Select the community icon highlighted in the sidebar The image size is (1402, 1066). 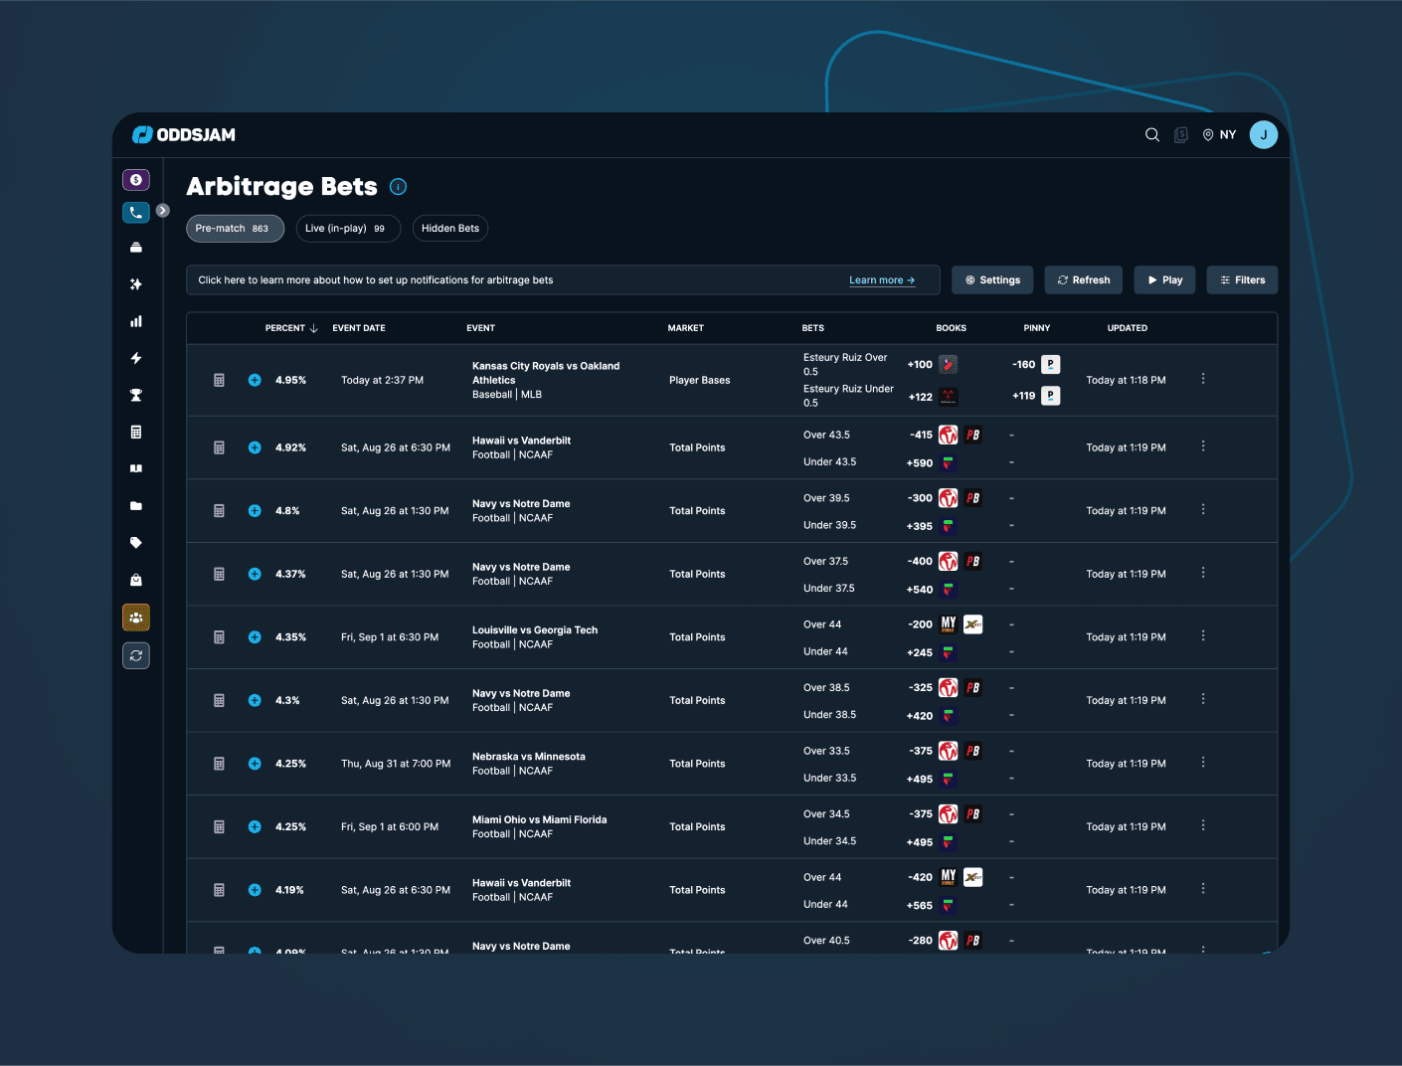point(136,618)
